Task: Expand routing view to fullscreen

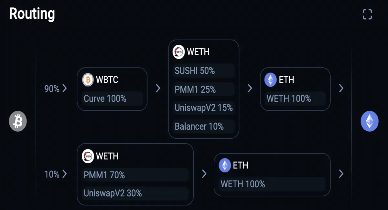Action: tap(367, 14)
